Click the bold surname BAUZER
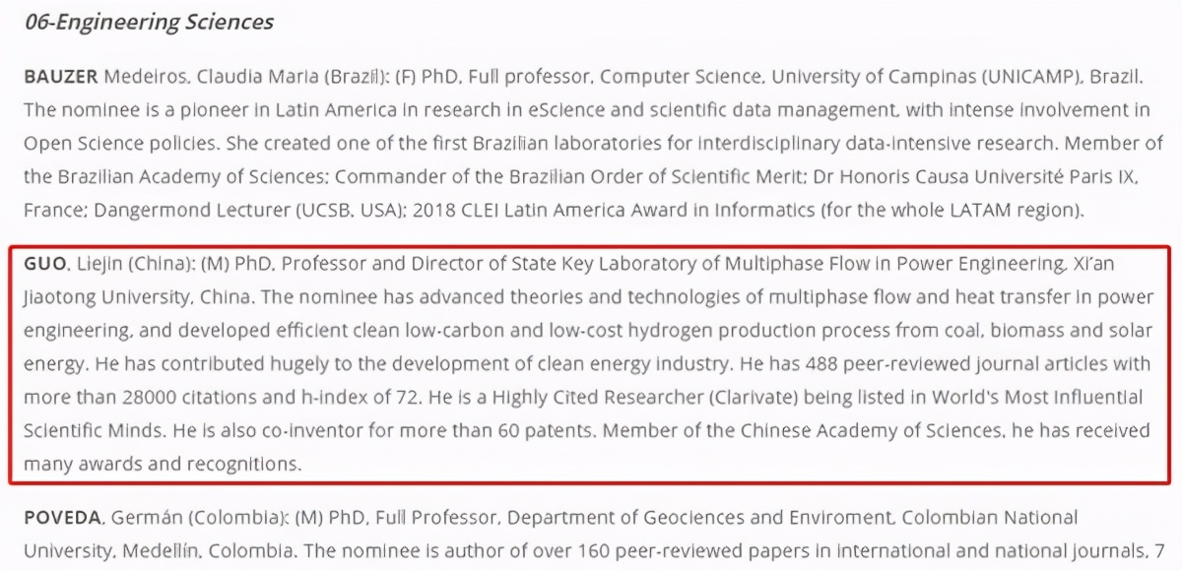1182x571 pixels. tap(61, 77)
